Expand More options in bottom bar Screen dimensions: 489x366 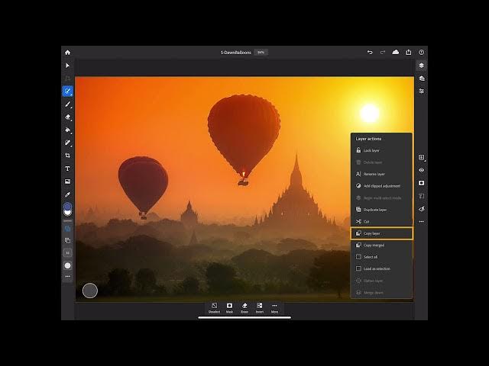[x=274, y=307]
